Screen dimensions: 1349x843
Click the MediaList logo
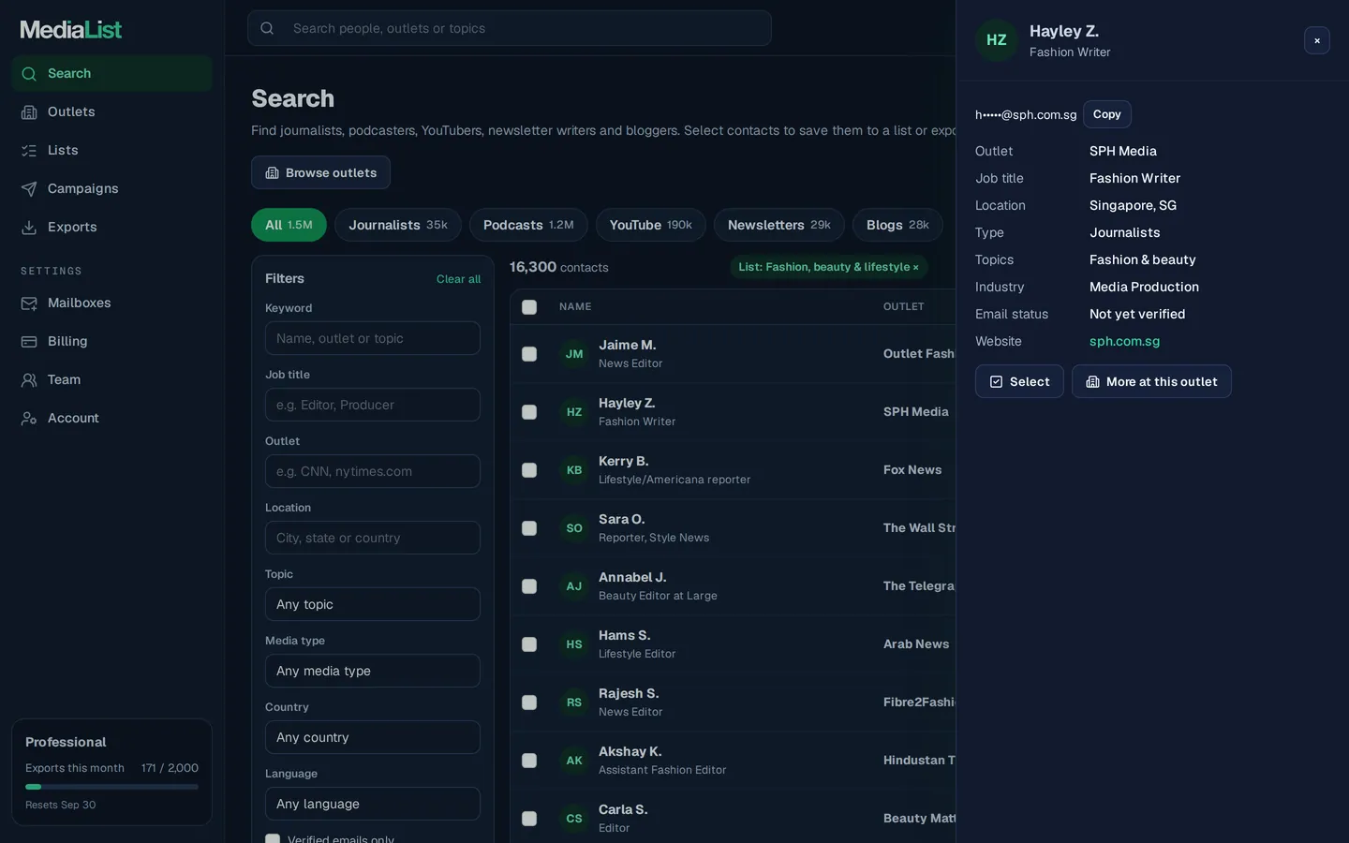pos(71,30)
